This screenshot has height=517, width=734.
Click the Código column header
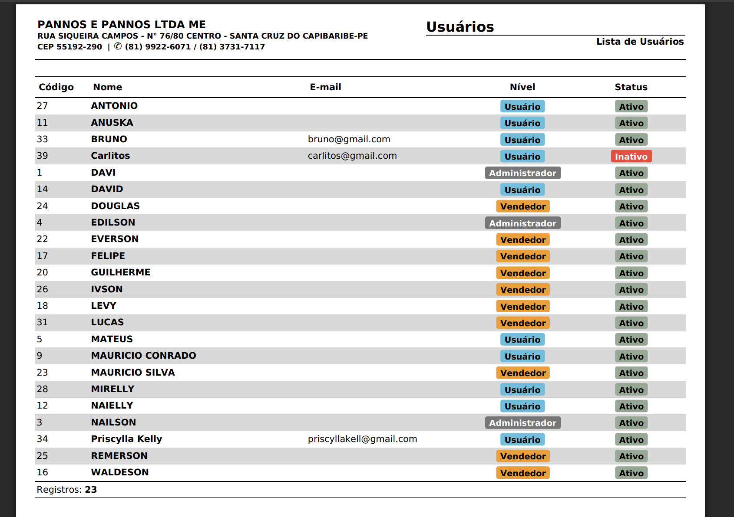56,87
